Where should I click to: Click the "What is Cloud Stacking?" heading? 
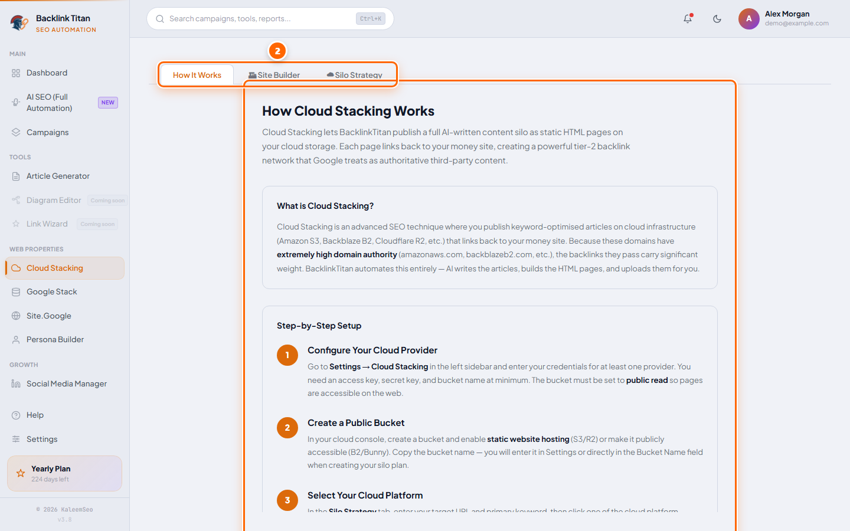point(325,206)
